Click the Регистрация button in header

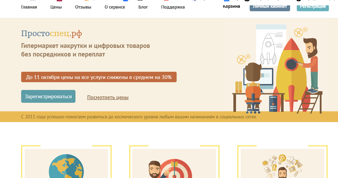tap(313, 7)
